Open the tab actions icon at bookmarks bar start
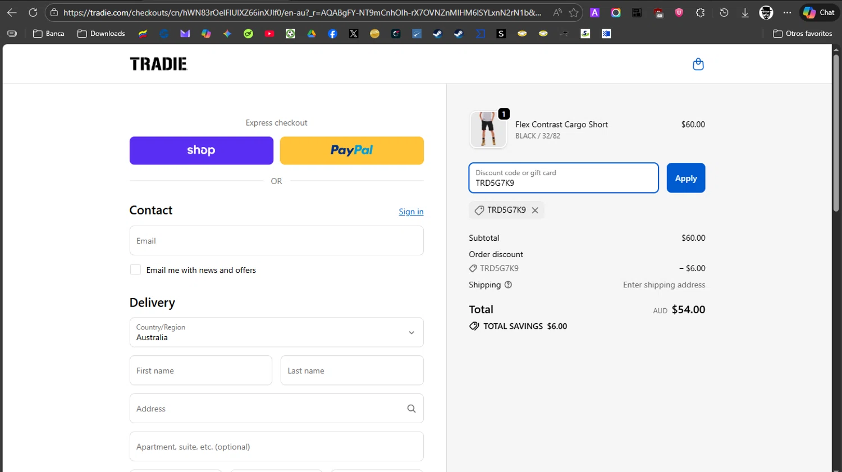Screen dimensions: 842x472 12,34
